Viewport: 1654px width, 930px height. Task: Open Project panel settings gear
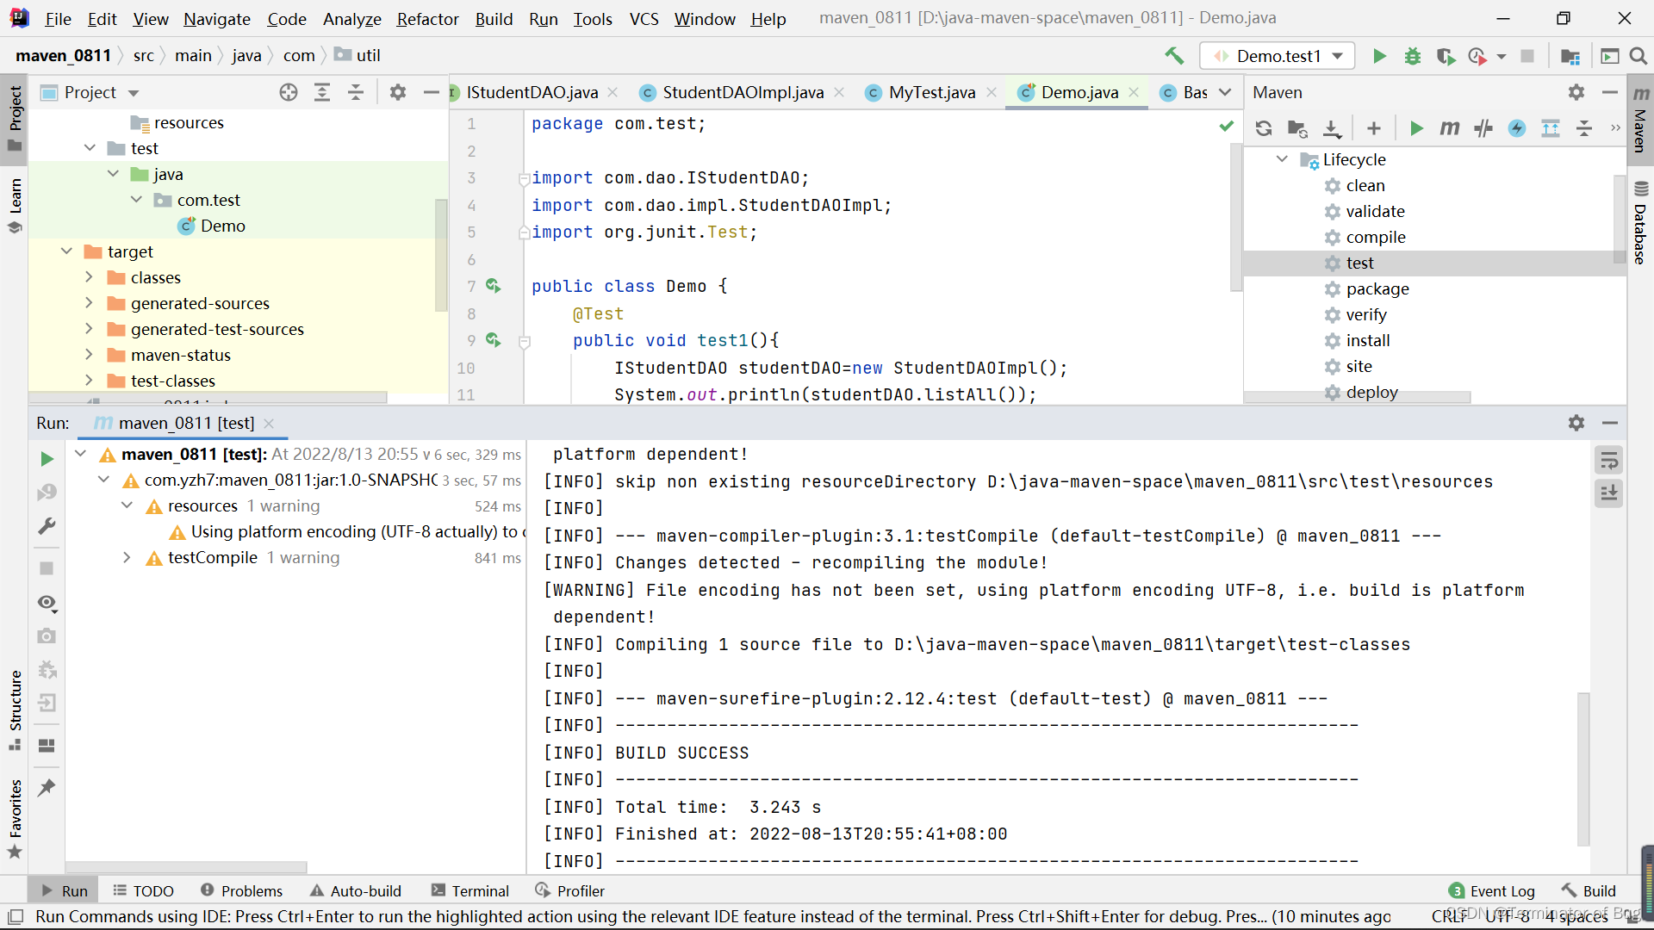click(x=397, y=92)
